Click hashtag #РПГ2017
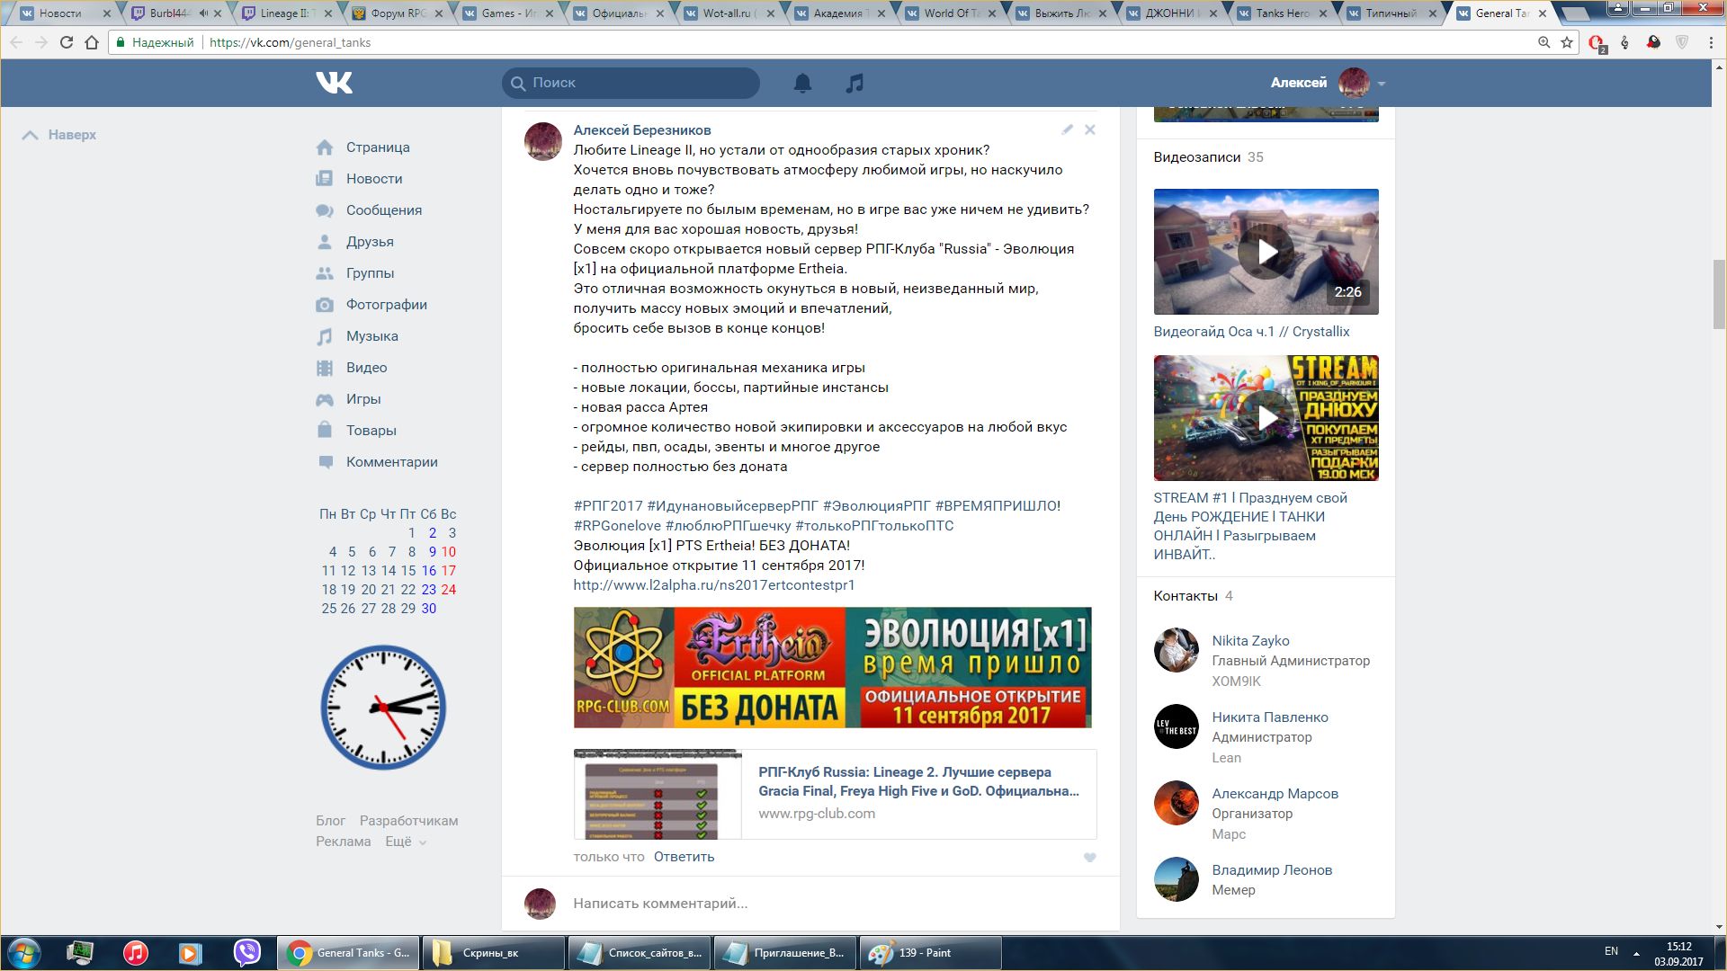 608,506
